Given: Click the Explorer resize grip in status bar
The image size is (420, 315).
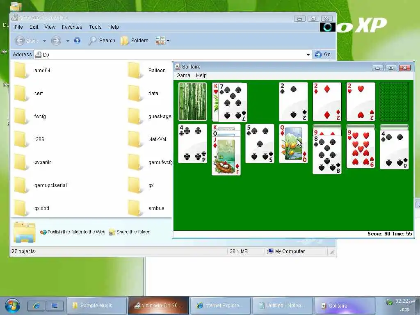Looking at the screenshot, I should pos(332,252).
